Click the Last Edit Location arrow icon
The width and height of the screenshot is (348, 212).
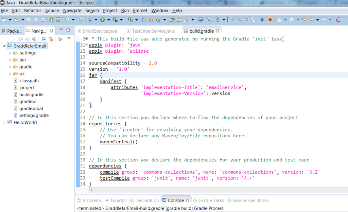click(x=304, y=20)
